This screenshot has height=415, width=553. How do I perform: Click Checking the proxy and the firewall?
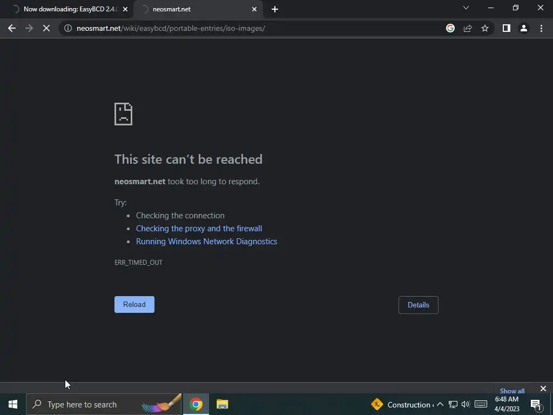point(199,229)
